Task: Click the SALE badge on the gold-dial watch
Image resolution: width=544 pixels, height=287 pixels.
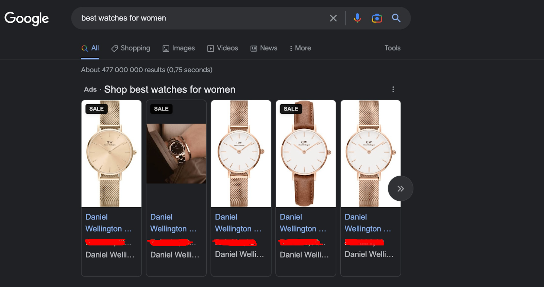Action: click(x=97, y=109)
